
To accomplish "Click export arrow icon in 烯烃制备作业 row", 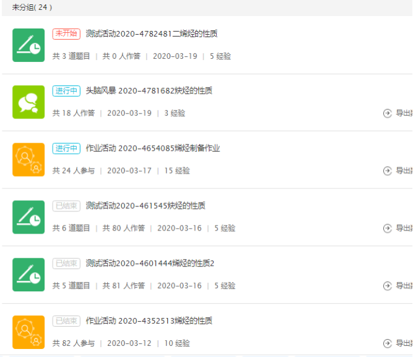I will pos(388,171).
